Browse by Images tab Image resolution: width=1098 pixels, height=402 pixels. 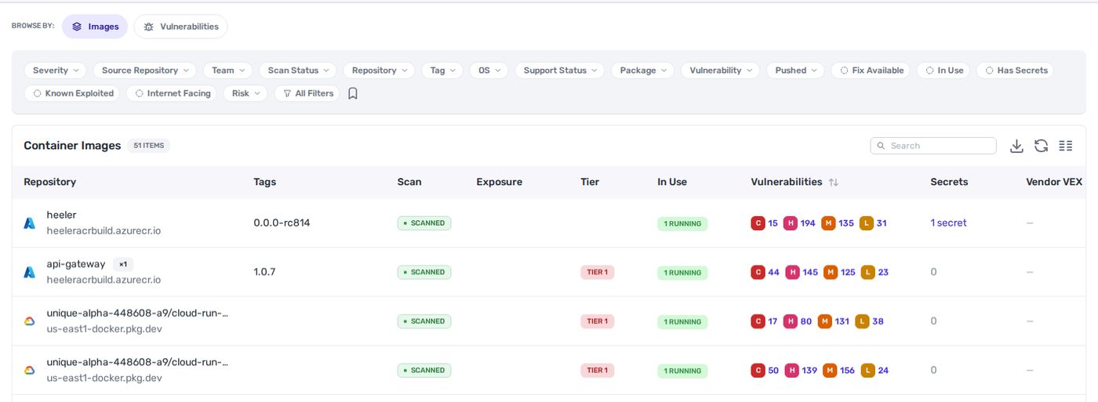pos(95,27)
